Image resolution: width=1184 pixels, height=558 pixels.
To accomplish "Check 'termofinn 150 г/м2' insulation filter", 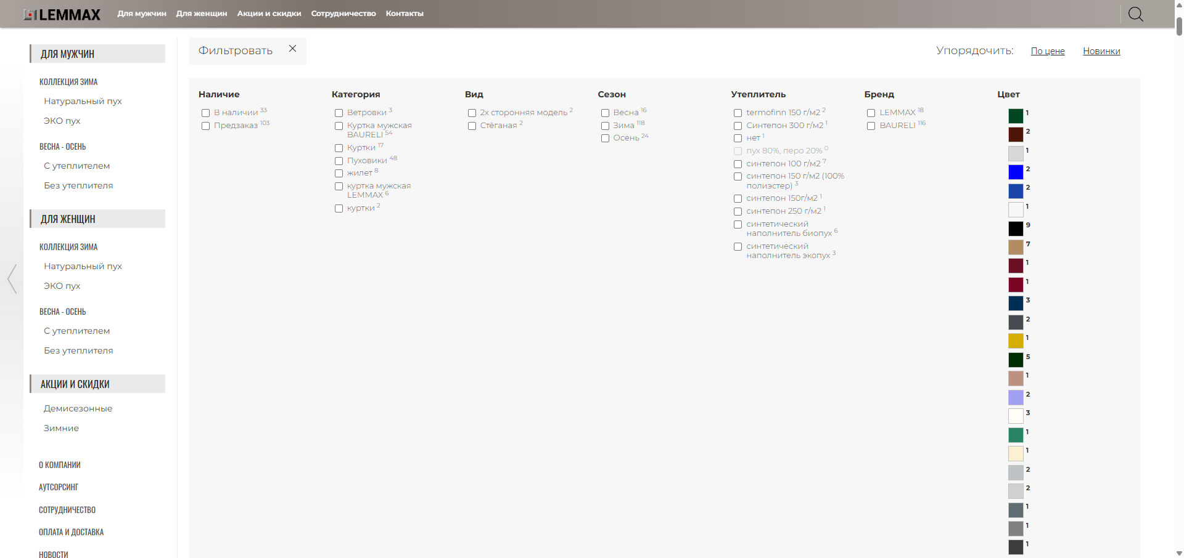I will 738,113.
